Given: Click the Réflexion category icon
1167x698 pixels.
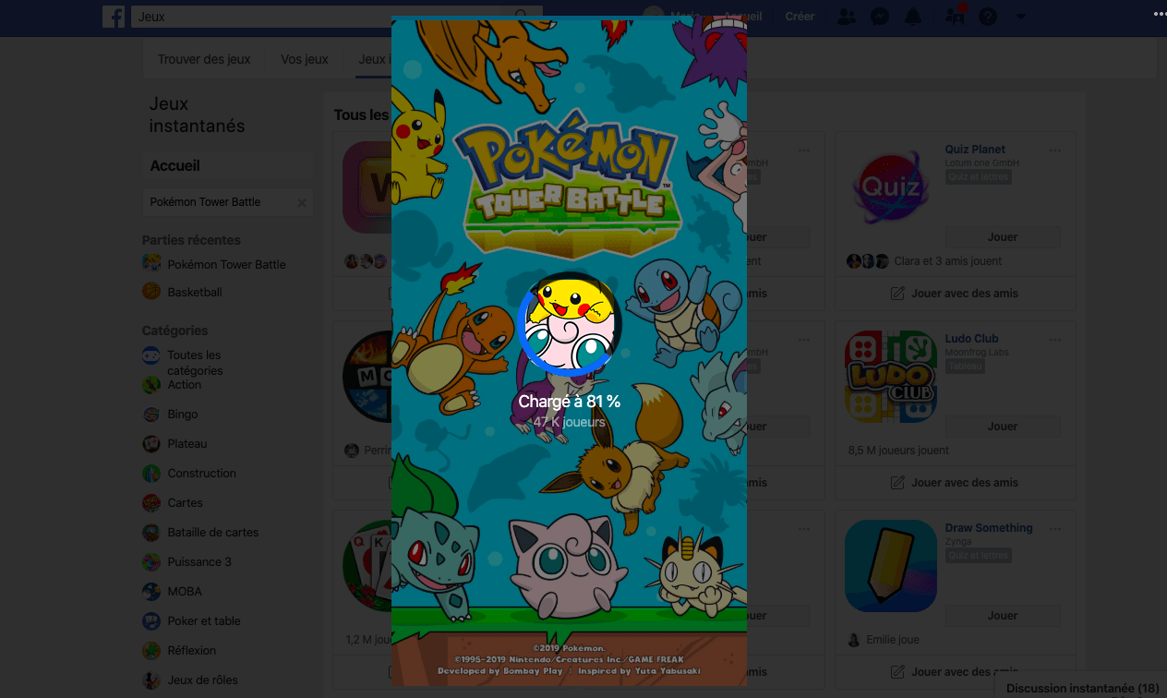Looking at the screenshot, I should (151, 651).
